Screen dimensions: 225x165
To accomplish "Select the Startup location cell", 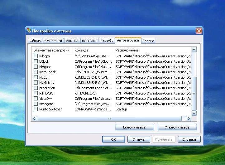I will click(x=121, y=109).
